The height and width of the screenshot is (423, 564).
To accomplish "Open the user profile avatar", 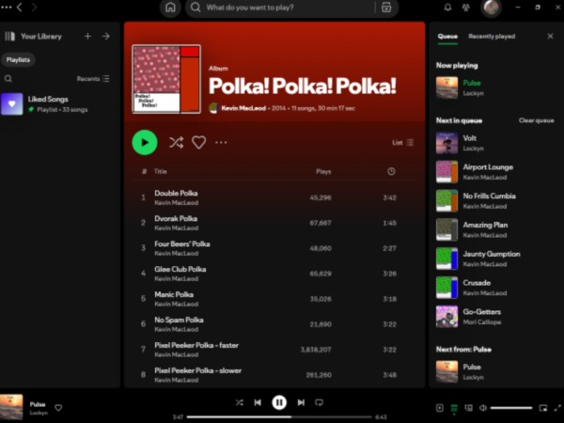I will click(491, 8).
